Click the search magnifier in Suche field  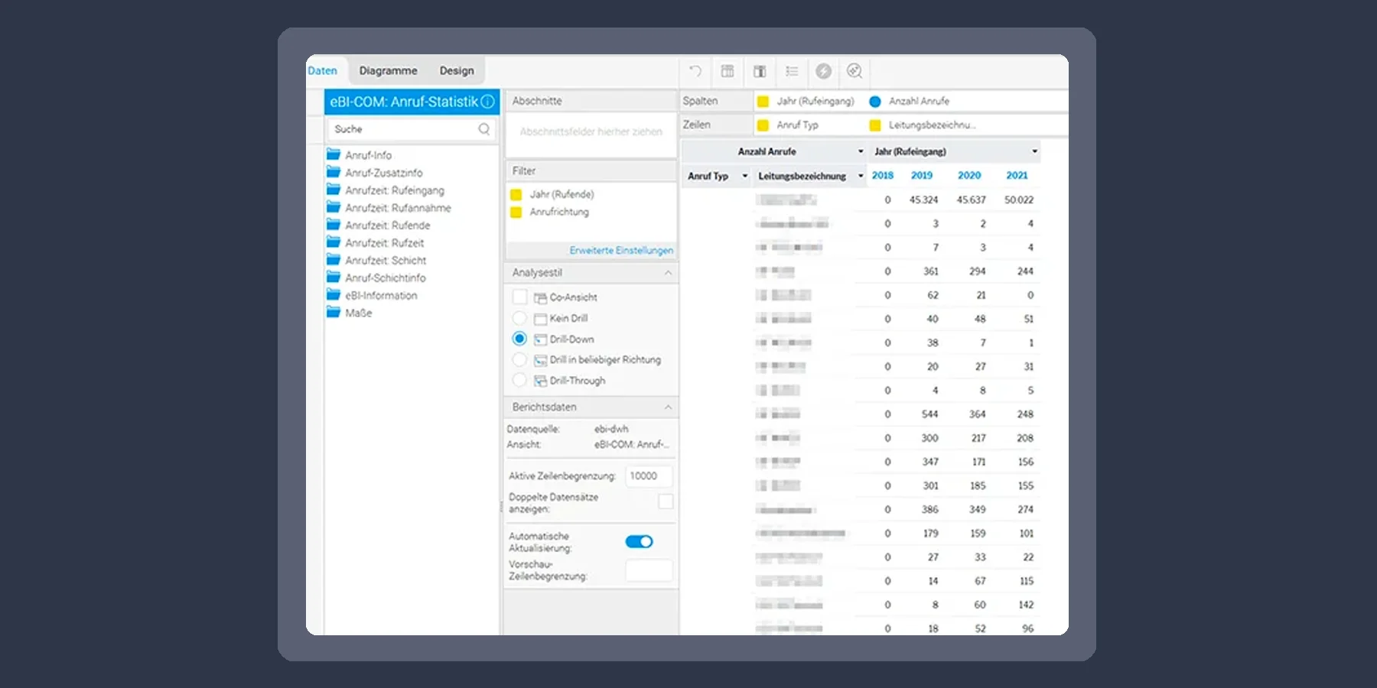click(x=483, y=129)
